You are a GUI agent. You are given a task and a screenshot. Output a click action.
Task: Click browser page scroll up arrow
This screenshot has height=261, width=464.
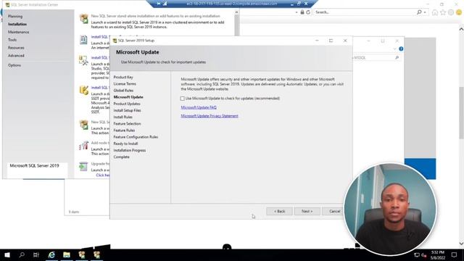point(461,29)
